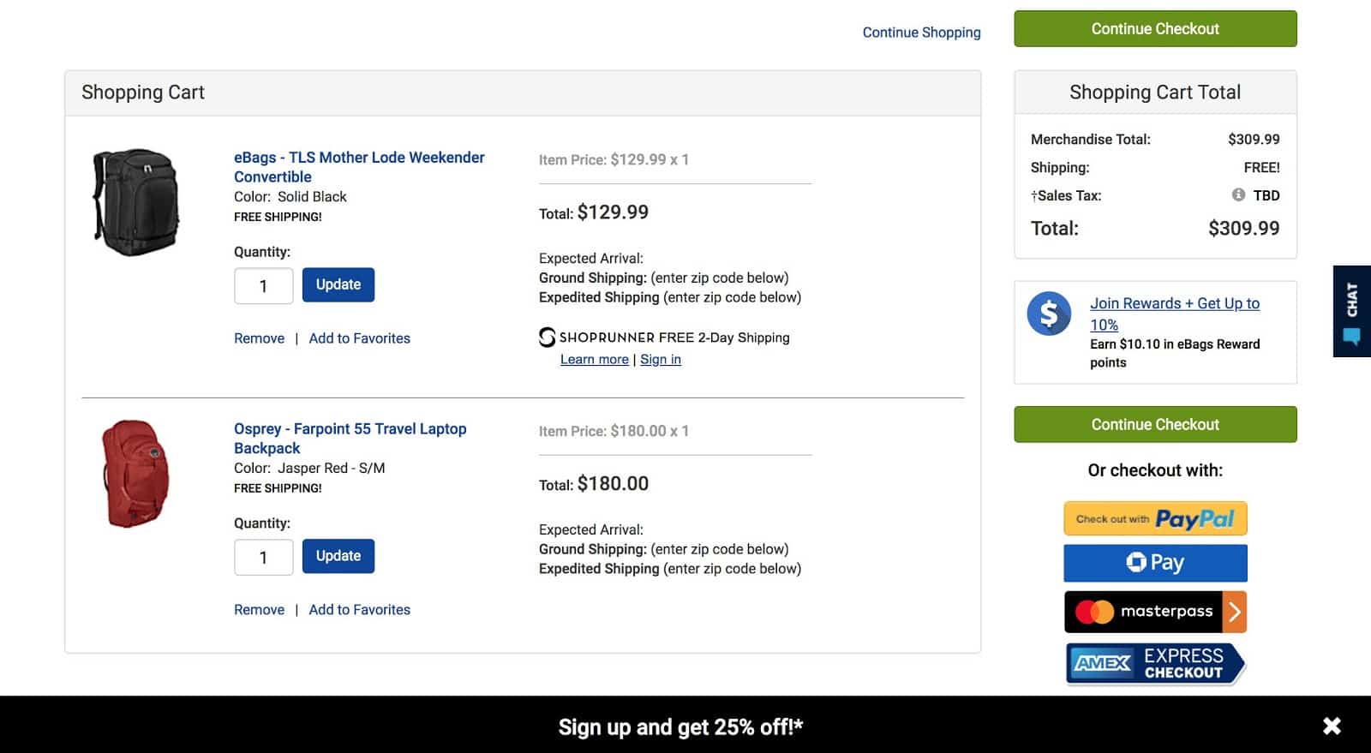Expand Masterpass options with the arrow
Screen dimensions: 1371x753
[1234, 612]
